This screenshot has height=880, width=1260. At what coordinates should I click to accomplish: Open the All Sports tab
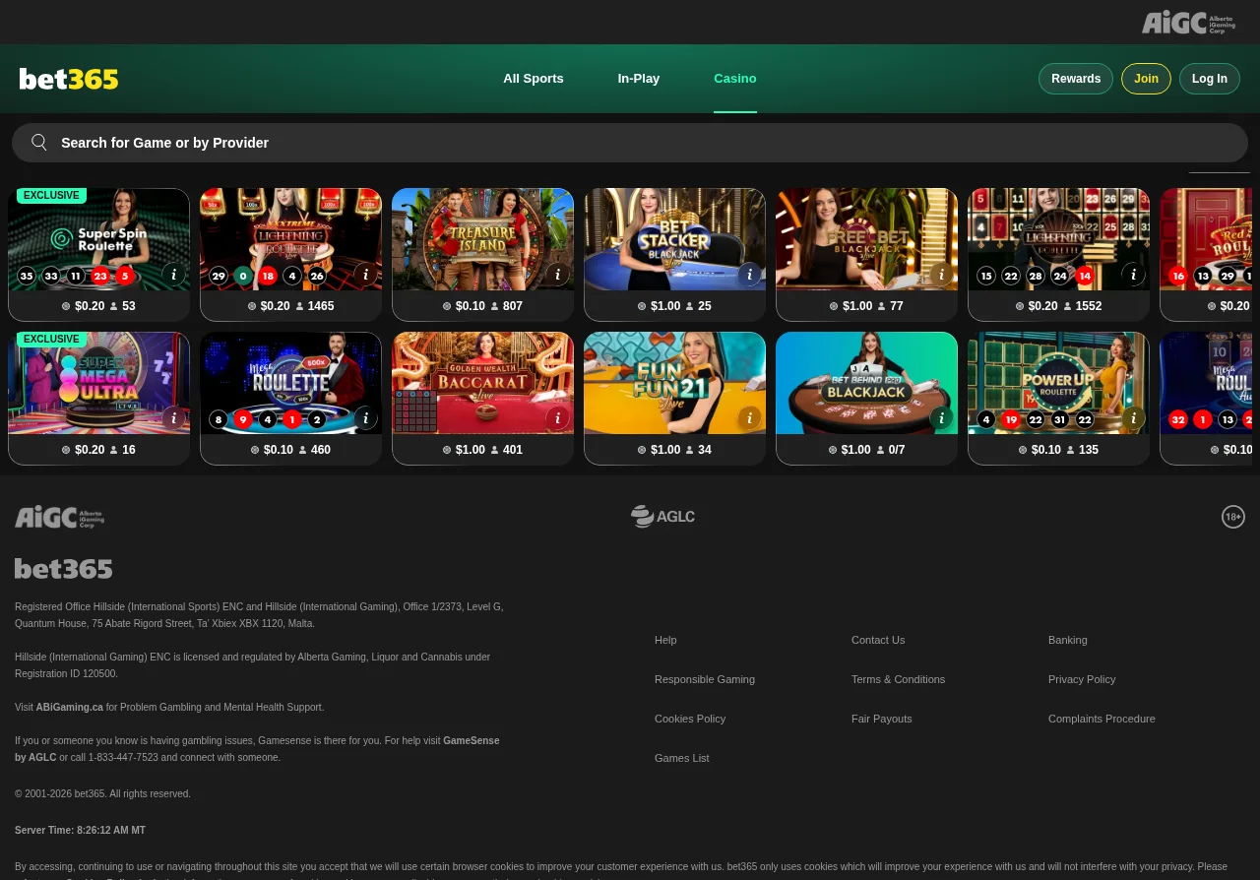534,79
